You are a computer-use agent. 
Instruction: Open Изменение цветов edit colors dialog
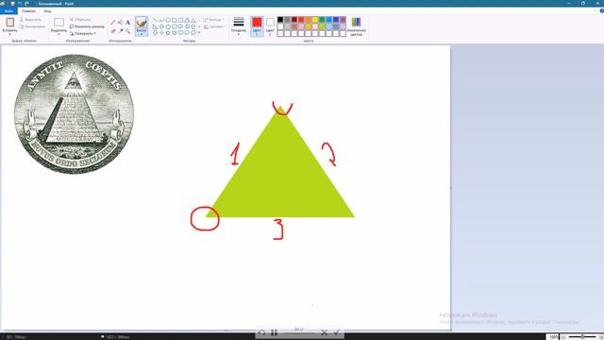[x=357, y=26]
